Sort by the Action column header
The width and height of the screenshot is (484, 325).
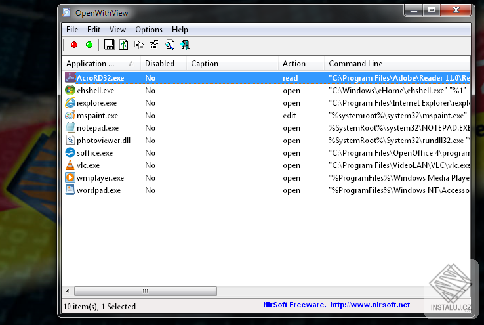click(301, 64)
